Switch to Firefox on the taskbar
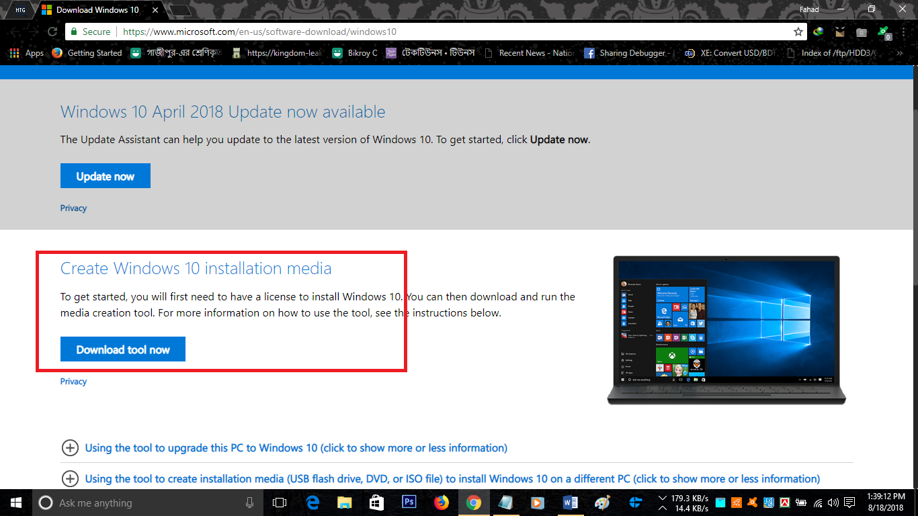Viewport: 918px width, 516px height. point(442,503)
